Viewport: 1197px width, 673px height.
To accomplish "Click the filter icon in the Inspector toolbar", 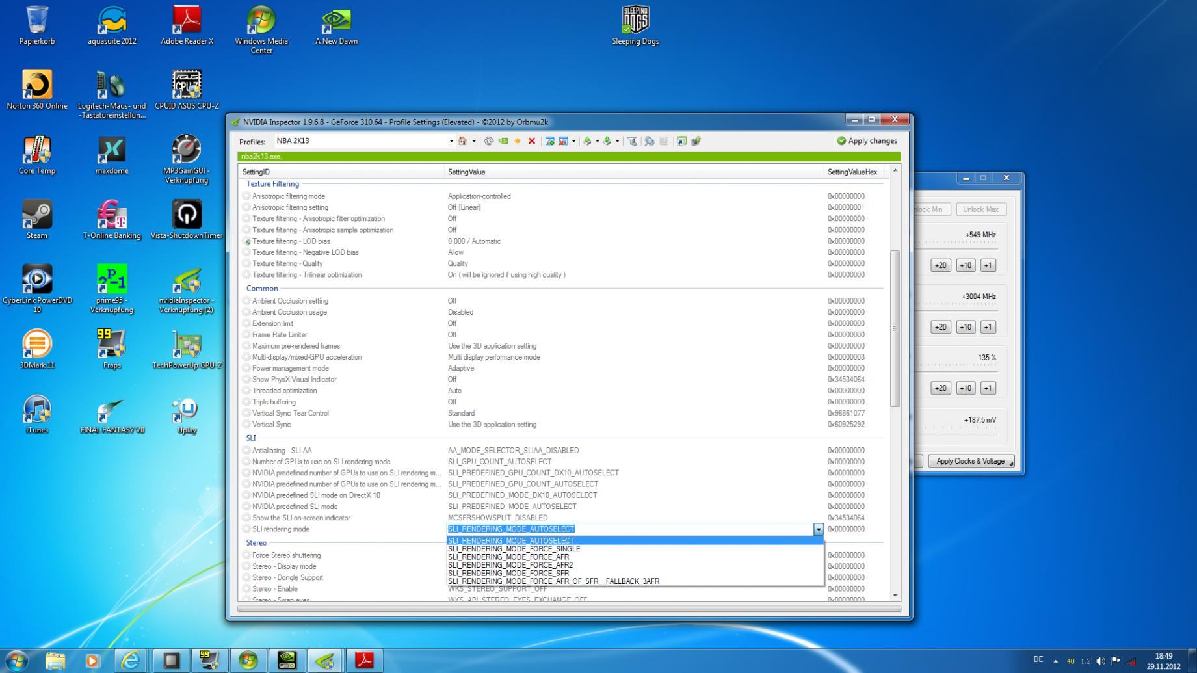I will (632, 141).
